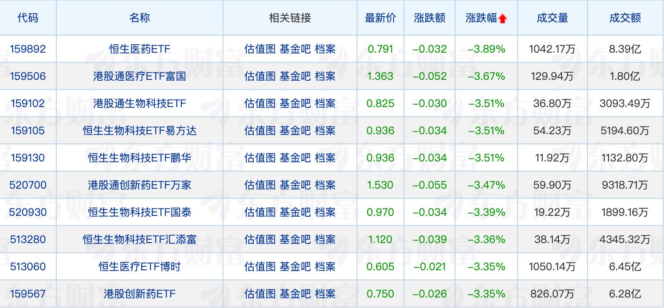Click 恒生医疗ETF博时 name link

tap(139, 267)
